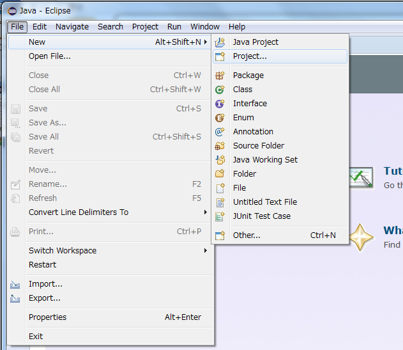Select Project... in New submenu
403x350 pixels.
[x=280, y=56]
